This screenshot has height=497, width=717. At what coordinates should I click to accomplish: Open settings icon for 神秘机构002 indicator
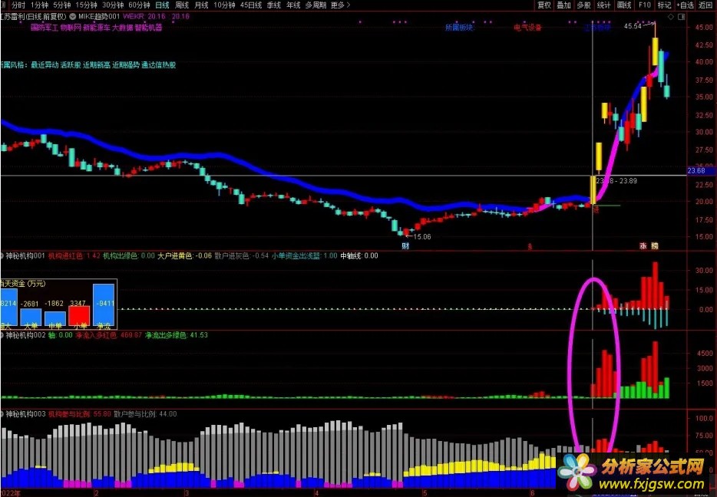pyautogui.click(x=2, y=335)
